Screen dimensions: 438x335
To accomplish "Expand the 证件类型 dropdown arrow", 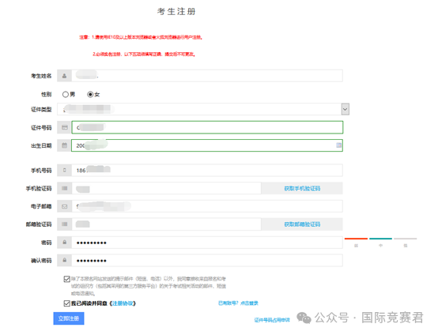I will point(345,109).
